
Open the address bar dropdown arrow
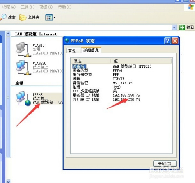[174, 27]
